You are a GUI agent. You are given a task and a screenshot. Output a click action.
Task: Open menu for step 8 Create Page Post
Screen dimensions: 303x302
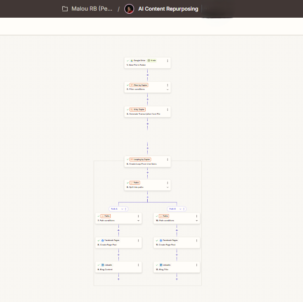coord(139,240)
